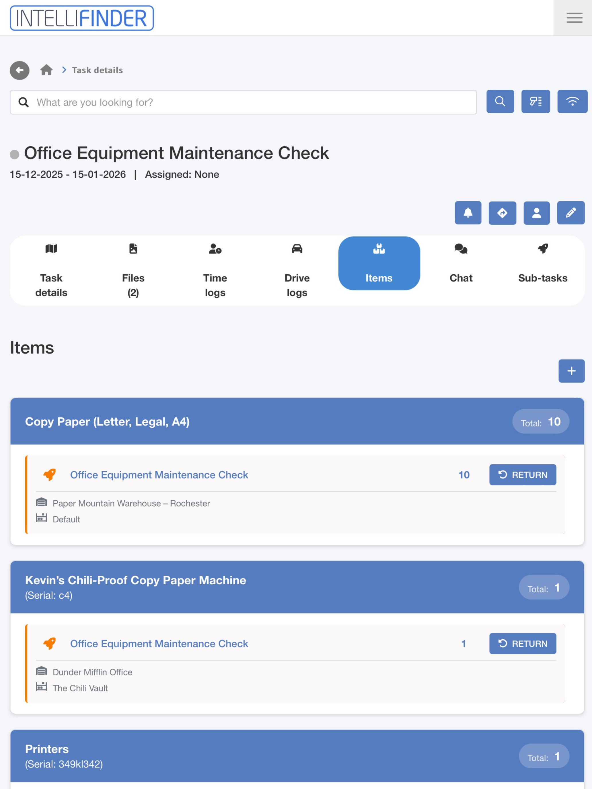Click quantity 10 in Copy Paper row

pyautogui.click(x=464, y=475)
